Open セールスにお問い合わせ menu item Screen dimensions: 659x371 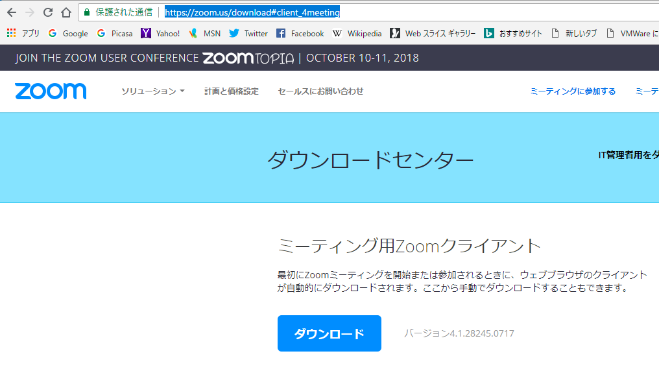pos(320,91)
